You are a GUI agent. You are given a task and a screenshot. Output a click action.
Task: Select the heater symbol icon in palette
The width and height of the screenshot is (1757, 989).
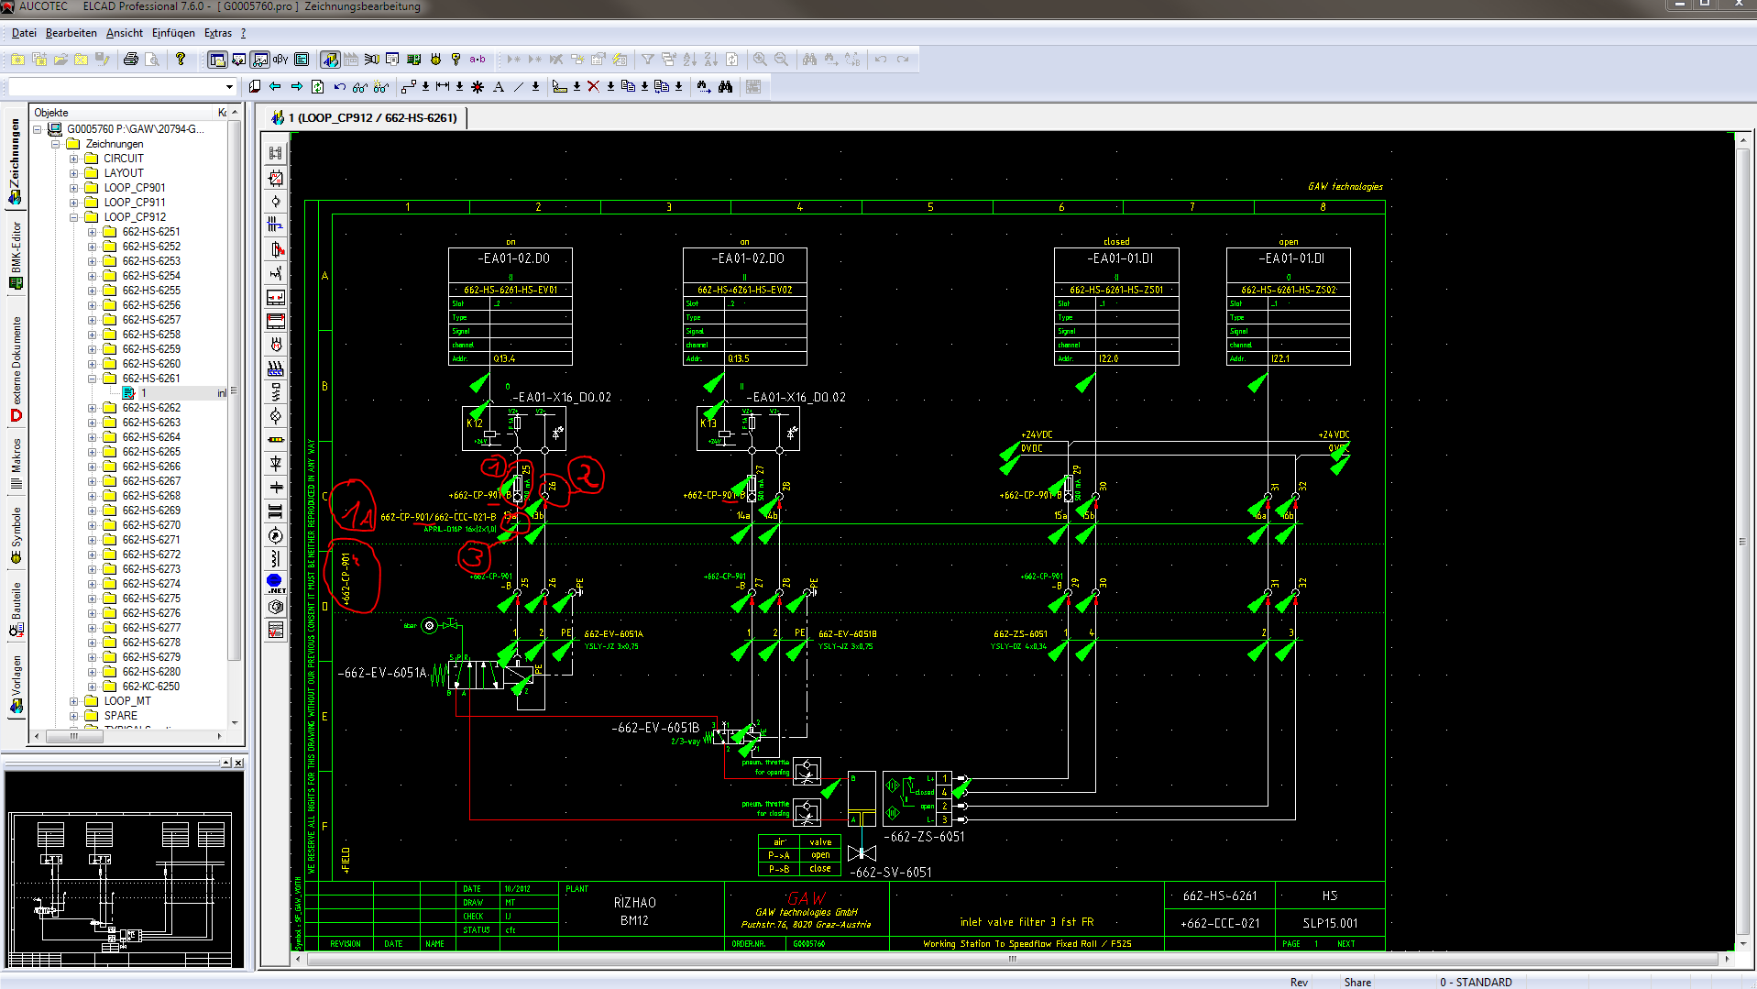[x=275, y=369]
